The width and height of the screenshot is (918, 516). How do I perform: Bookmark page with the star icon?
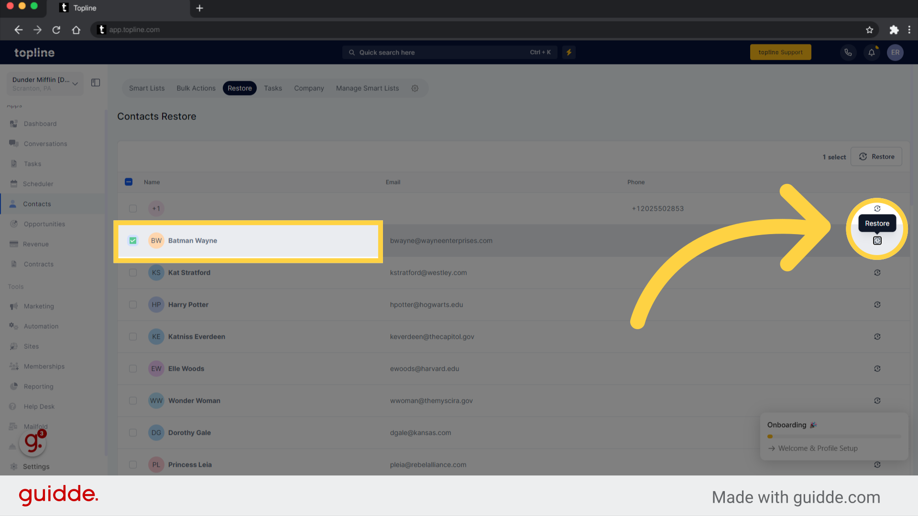click(x=869, y=30)
